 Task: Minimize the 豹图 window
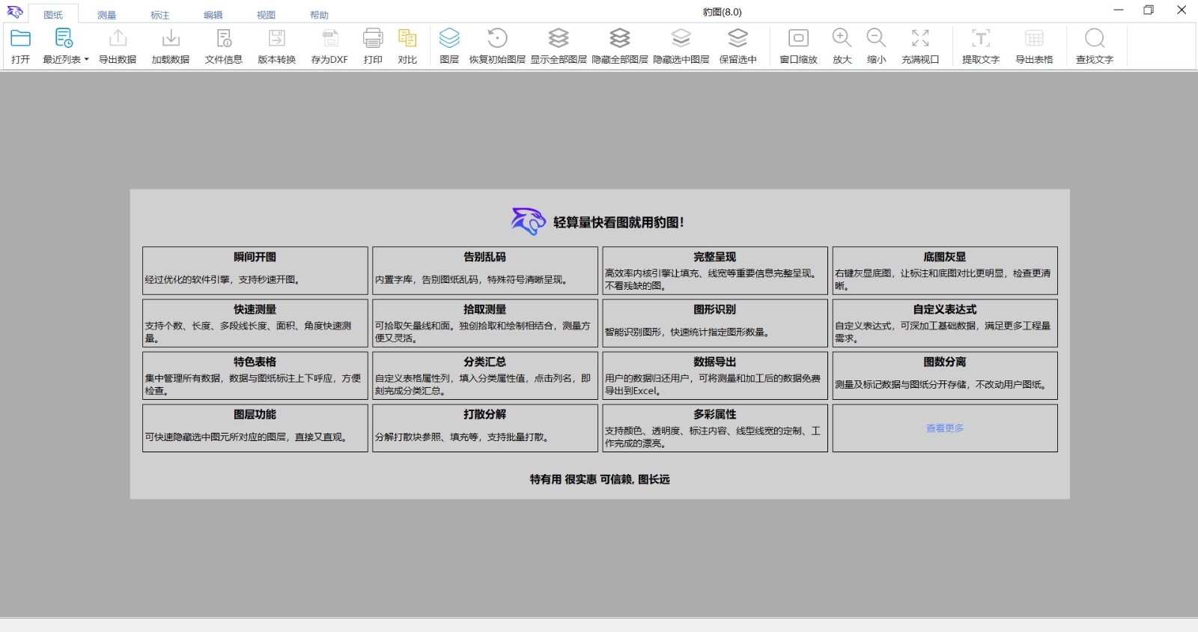[x=1119, y=10]
